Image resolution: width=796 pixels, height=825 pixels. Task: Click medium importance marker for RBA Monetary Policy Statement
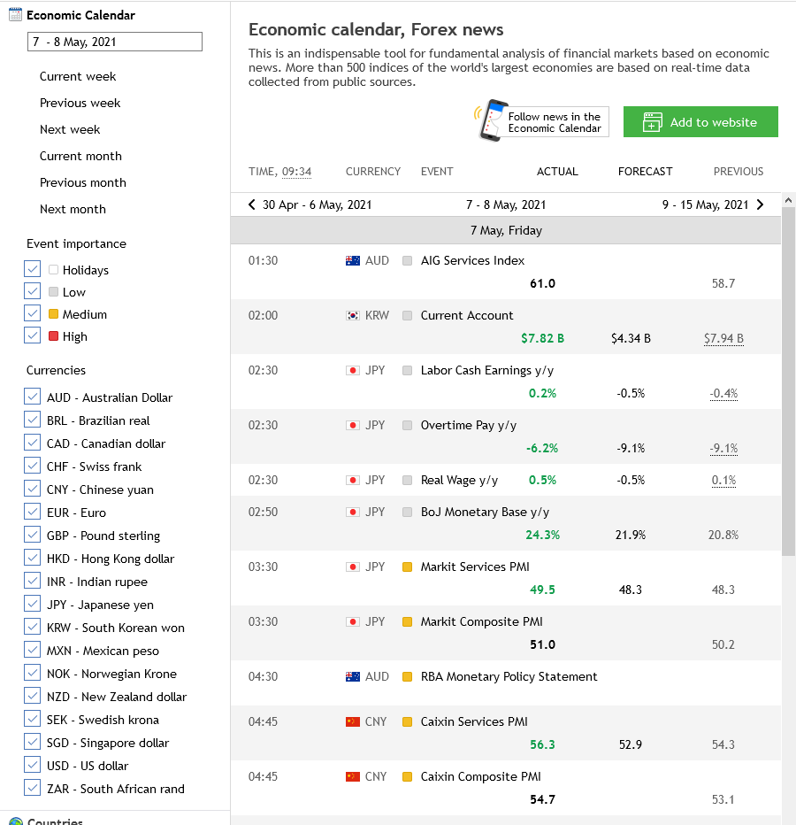407,676
